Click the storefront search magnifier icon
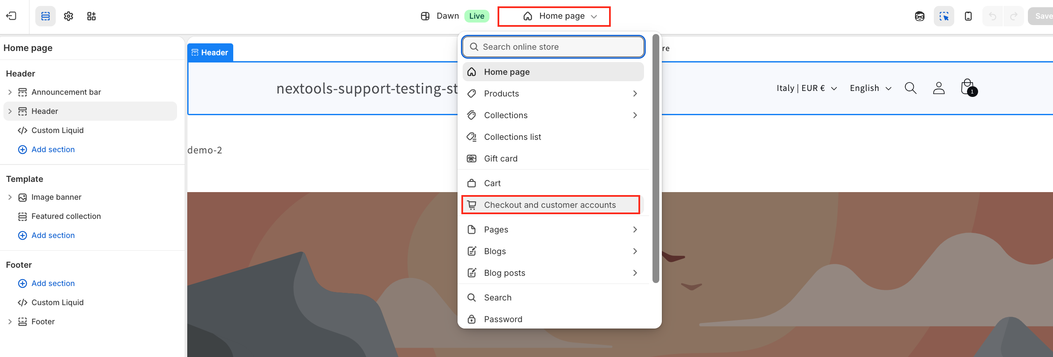1053x357 pixels. tap(910, 88)
